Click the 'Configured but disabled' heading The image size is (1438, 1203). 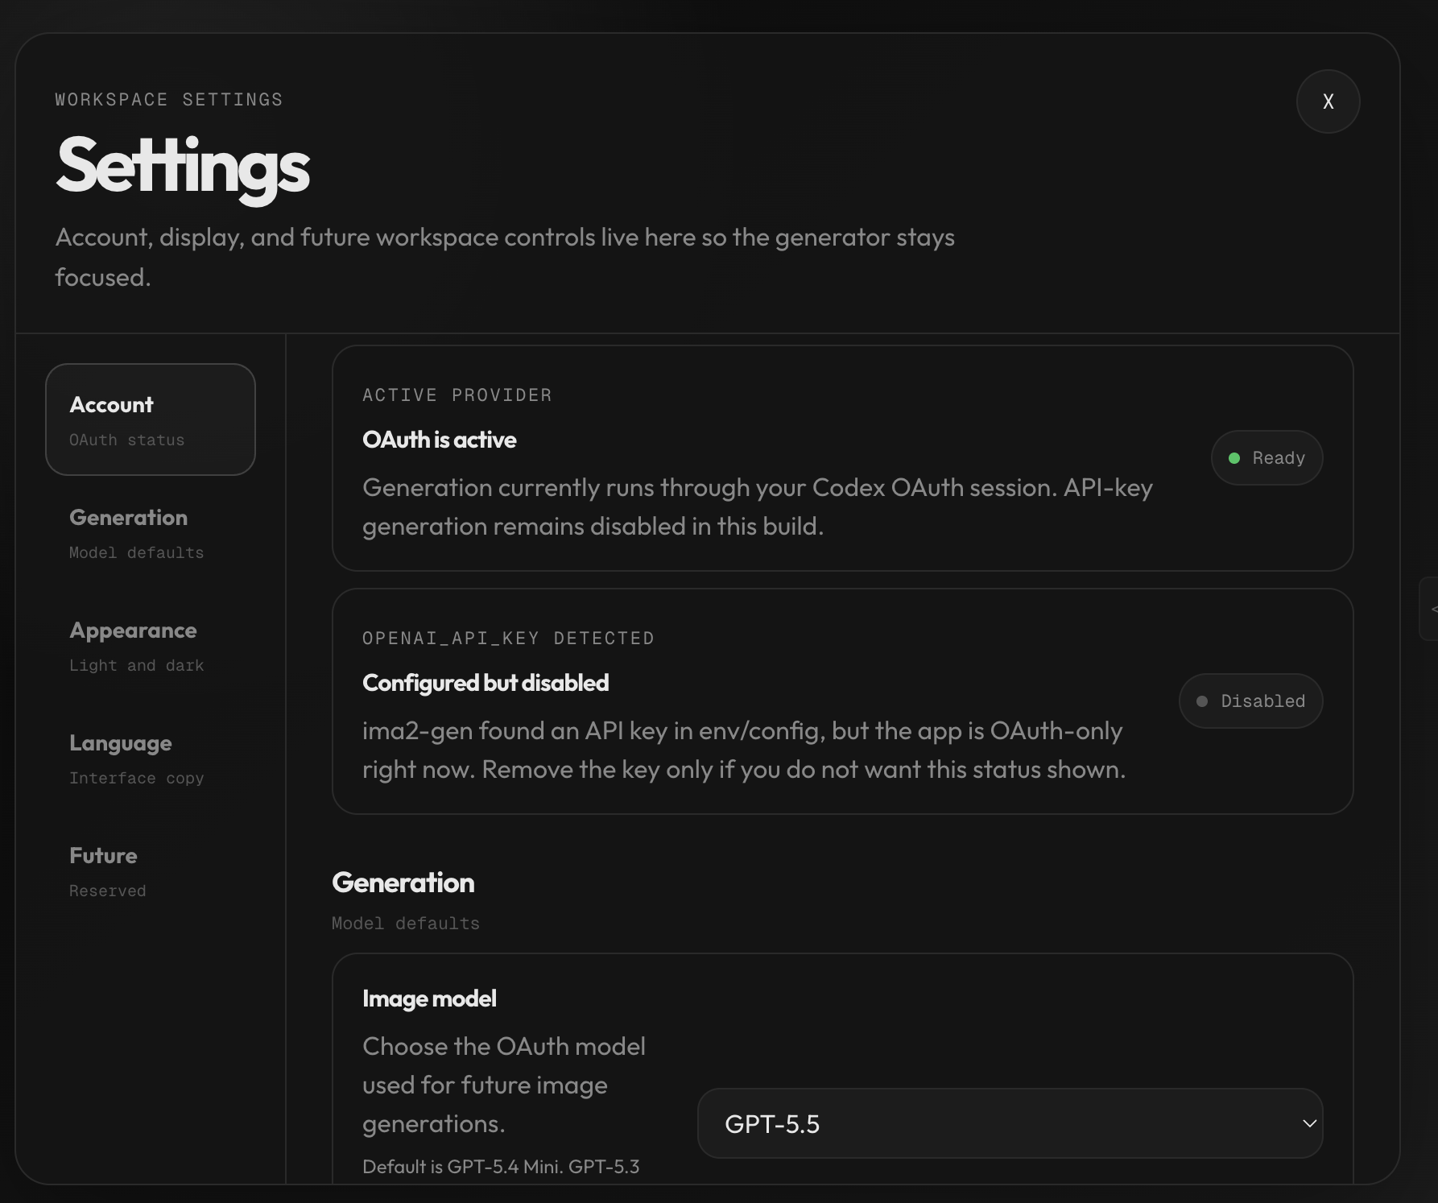click(x=486, y=683)
